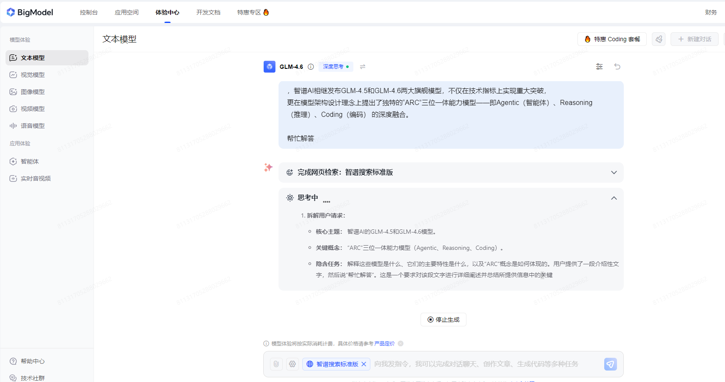Click the clear conversation broom icon

pyautogui.click(x=659, y=39)
